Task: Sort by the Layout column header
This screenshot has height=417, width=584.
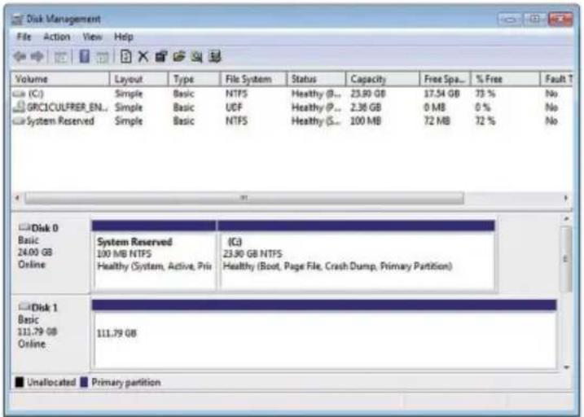Action: pyautogui.click(x=138, y=79)
